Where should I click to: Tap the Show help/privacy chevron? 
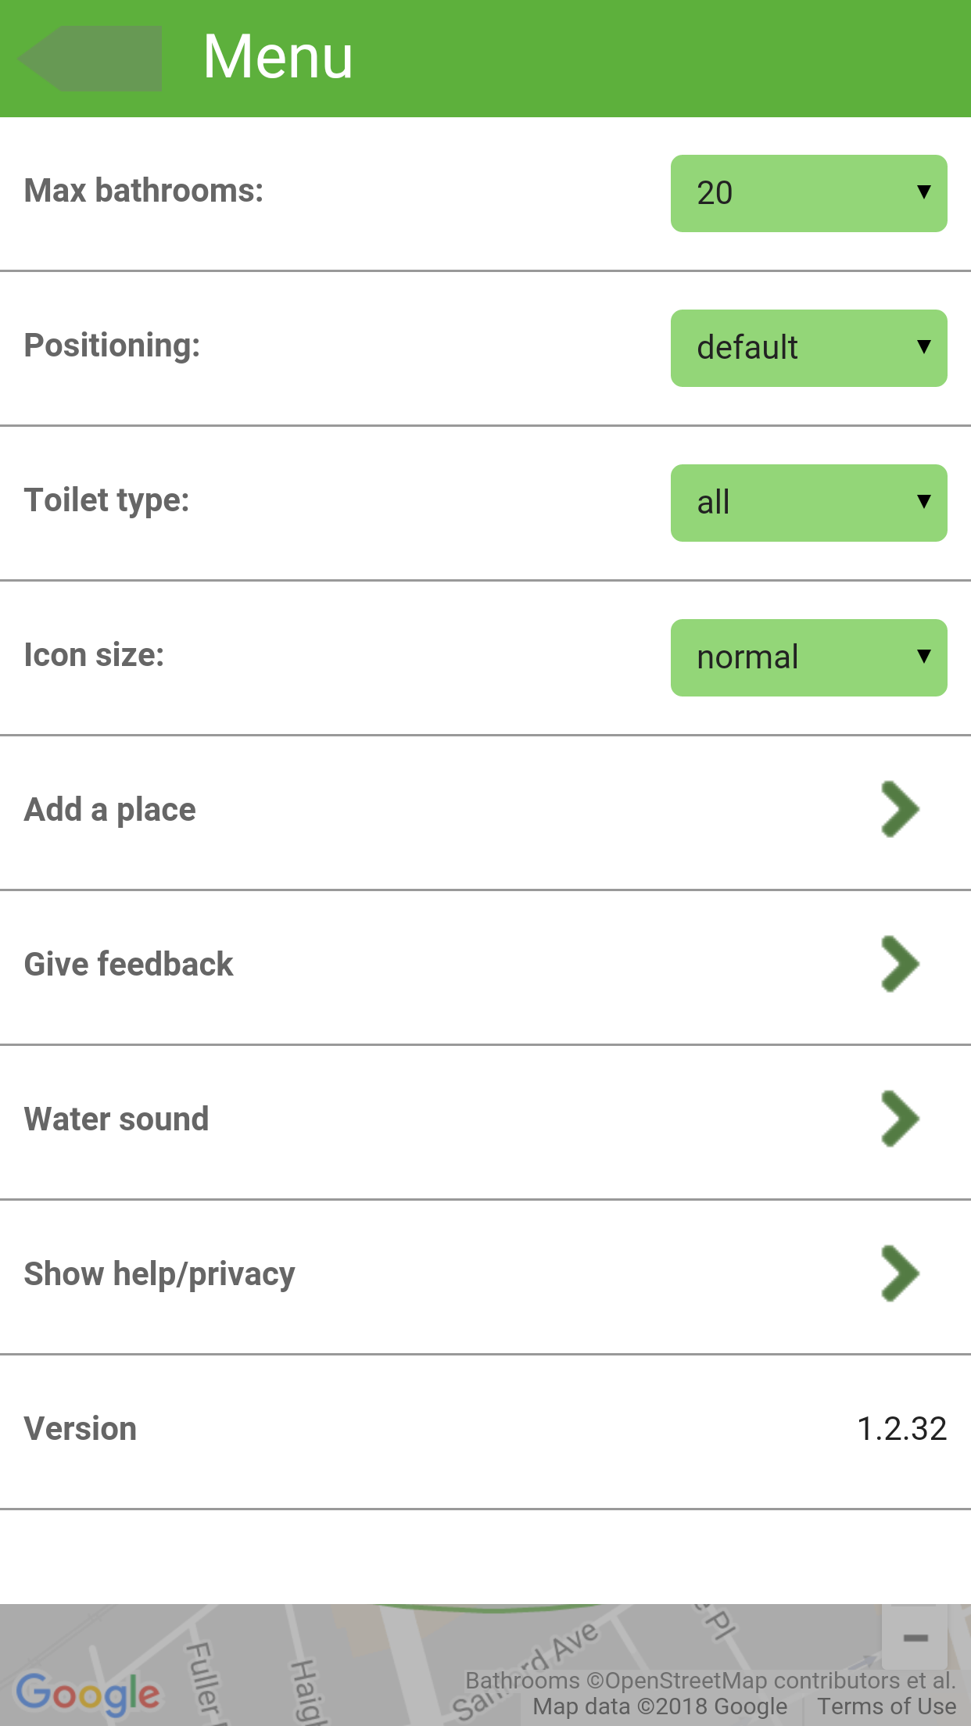[x=900, y=1274]
